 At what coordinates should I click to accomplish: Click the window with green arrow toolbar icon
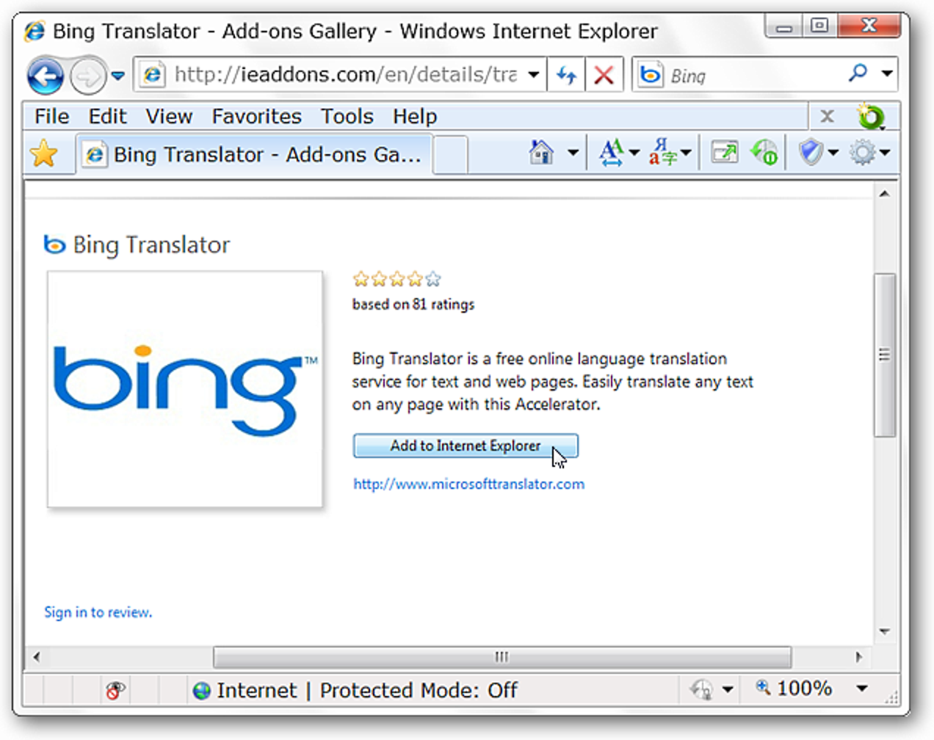[x=725, y=153]
